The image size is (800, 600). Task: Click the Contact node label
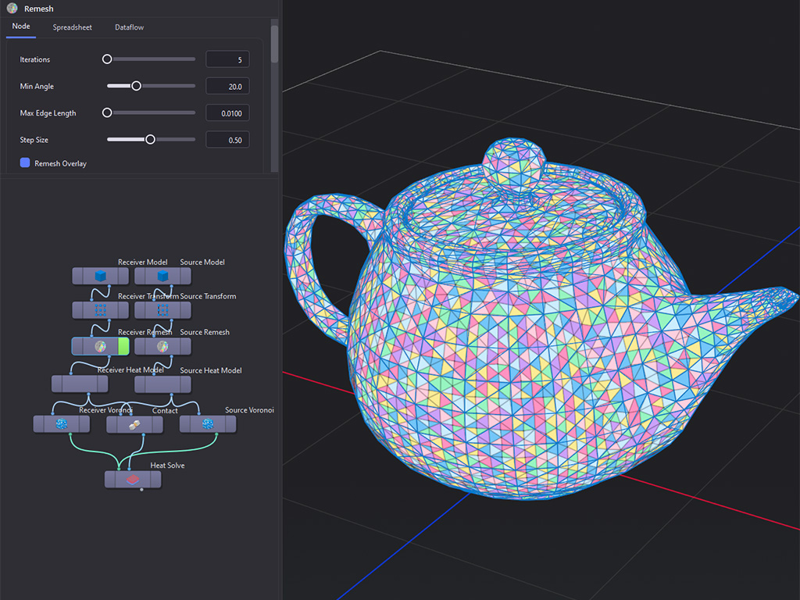tap(165, 411)
